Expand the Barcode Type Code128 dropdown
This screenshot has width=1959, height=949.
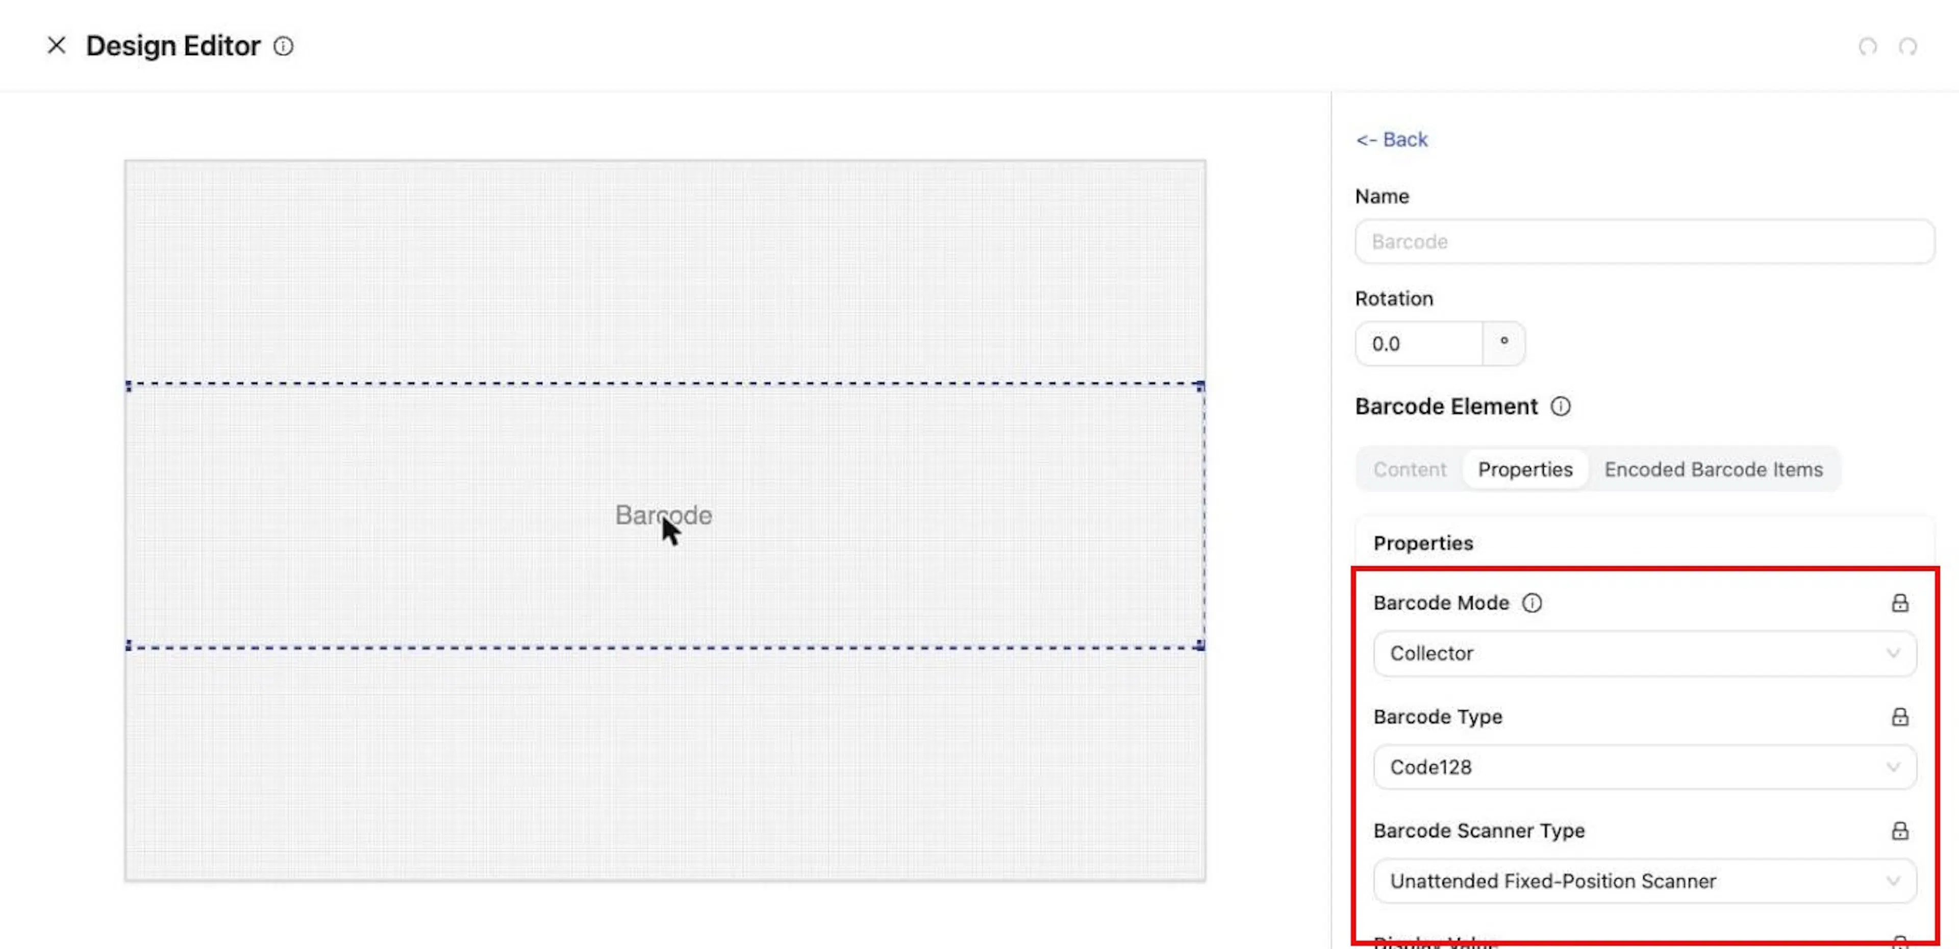(1644, 767)
